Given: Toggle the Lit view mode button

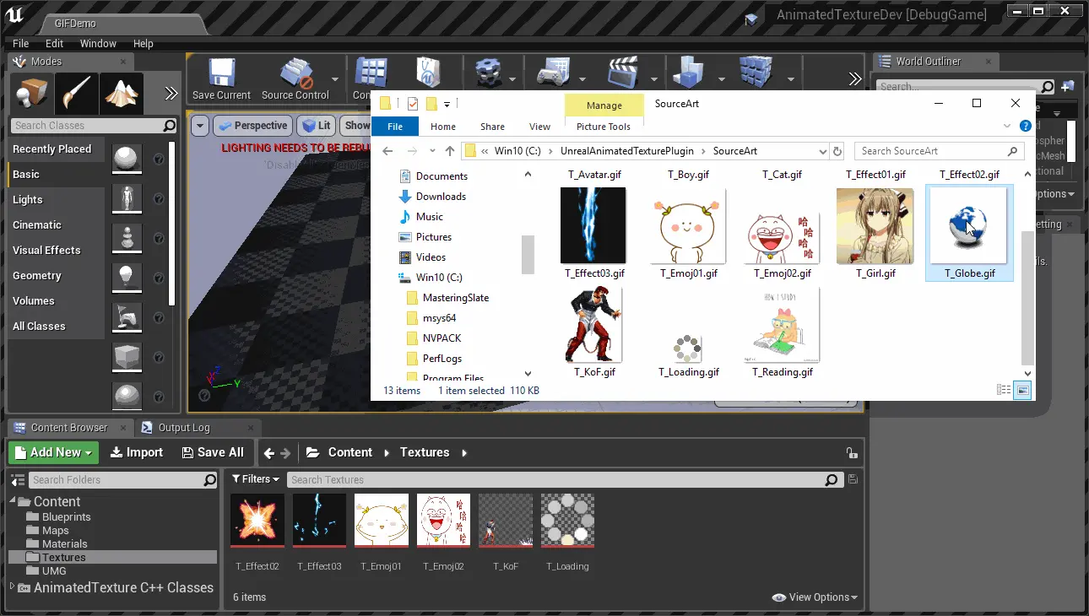Looking at the screenshot, I should (317, 126).
